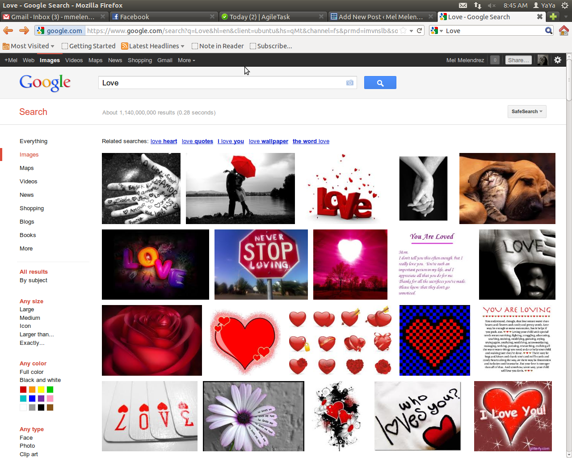Click the magnifier in the Firefox search box
The image size is (572, 458).
click(548, 30)
